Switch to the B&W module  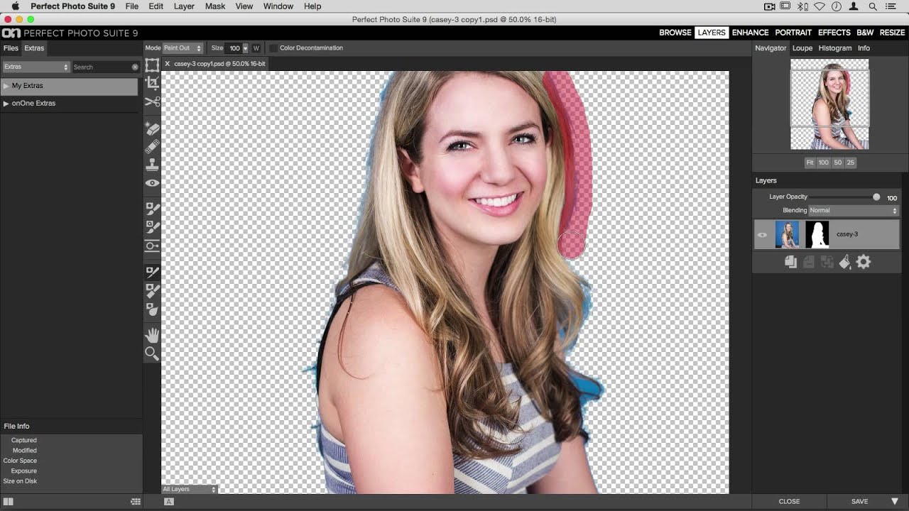tap(865, 33)
